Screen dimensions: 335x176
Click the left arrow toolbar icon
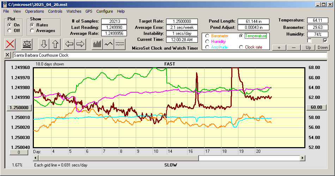(69, 44)
